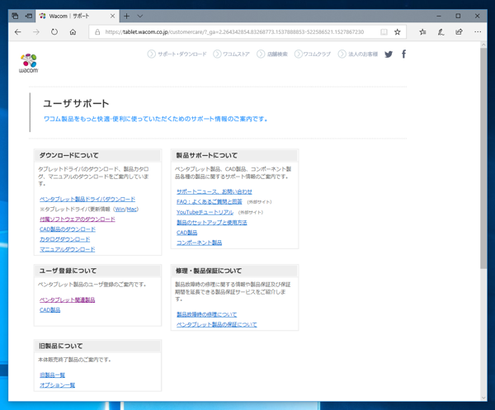This screenshot has height=410, width=495.
Task: Click Set these tabs aside icon
Action: pos(29,16)
